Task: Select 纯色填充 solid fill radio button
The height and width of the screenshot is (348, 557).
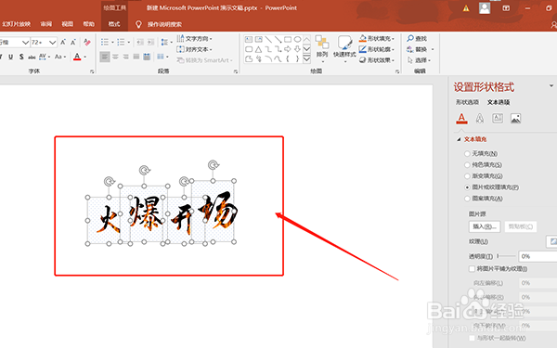Action: coord(467,165)
